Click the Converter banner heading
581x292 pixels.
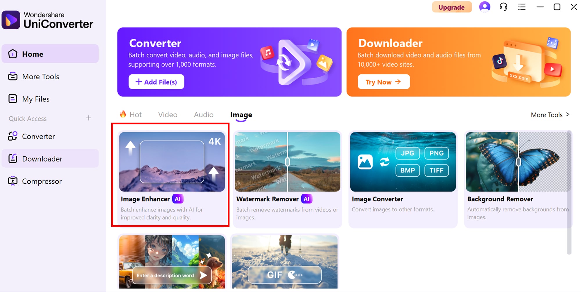155,43
